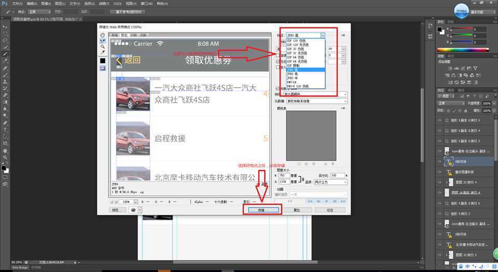
Task: Select the Move tool in Photoshop toolbar
Action: (5, 26)
